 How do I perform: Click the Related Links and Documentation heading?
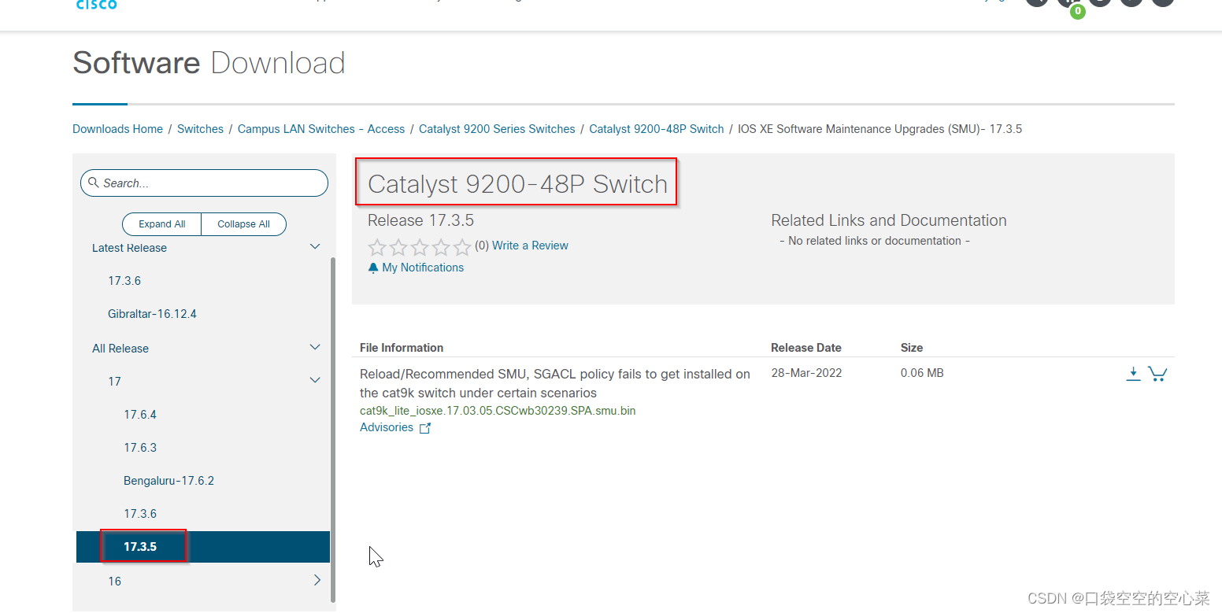pos(889,220)
